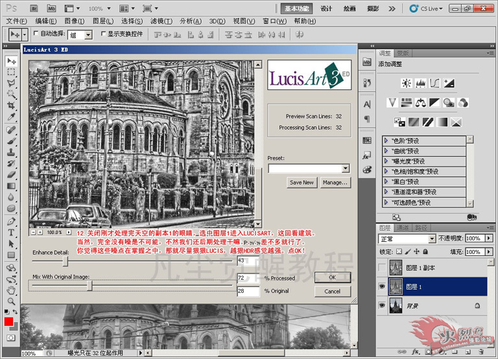Image resolution: width=498 pixels, height=359 pixels.
Task: Click the red foreground color swatch
Action: pos(8,321)
